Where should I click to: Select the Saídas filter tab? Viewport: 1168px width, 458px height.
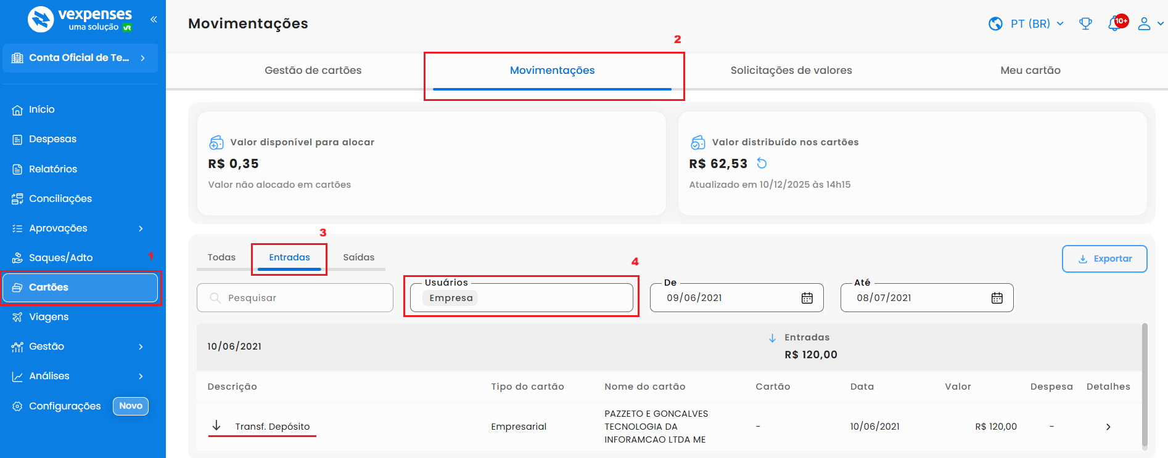coord(358,257)
